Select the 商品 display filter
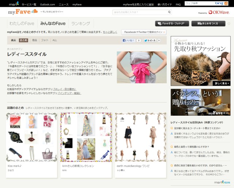Viewport: 234px width, 188px height. [34, 40]
